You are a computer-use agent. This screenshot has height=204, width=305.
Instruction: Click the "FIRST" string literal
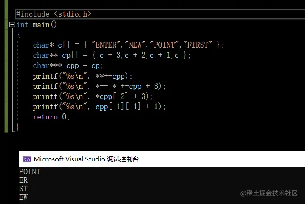tap(198, 45)
